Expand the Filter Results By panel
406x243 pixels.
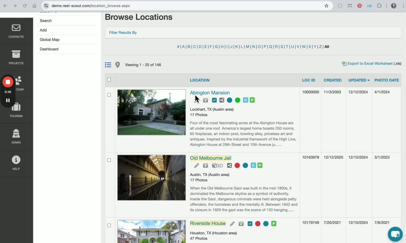[x=123, y=32]
